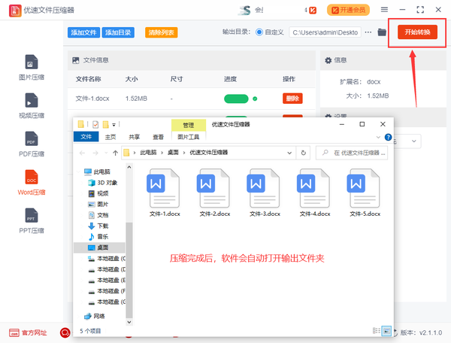
Task: Open the PPT压缩 module
Action: [32, 220]
